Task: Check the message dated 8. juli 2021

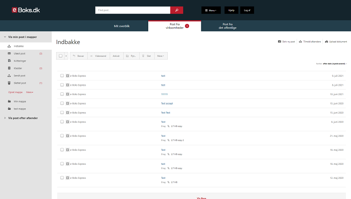Action: (62, 85)
